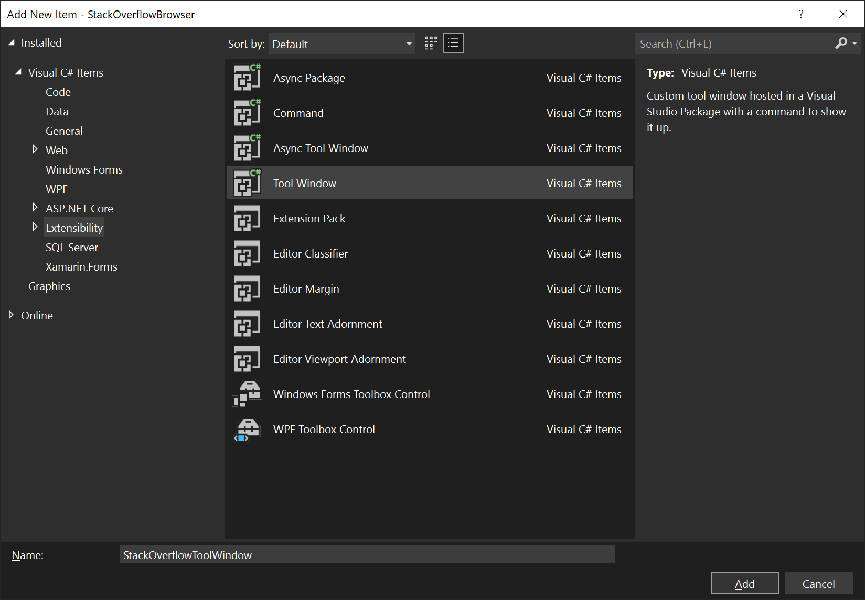Click the Extension Pack template icon

click(247, 218)
